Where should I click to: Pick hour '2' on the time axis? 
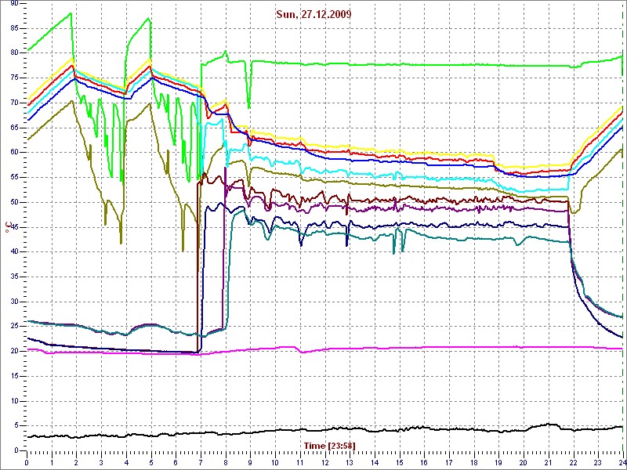click(76, 462)
